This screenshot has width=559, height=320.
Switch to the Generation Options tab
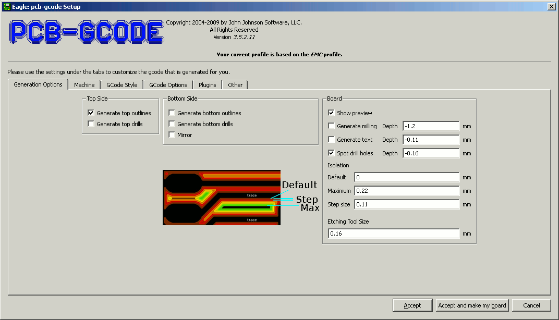tap(38, 84)
